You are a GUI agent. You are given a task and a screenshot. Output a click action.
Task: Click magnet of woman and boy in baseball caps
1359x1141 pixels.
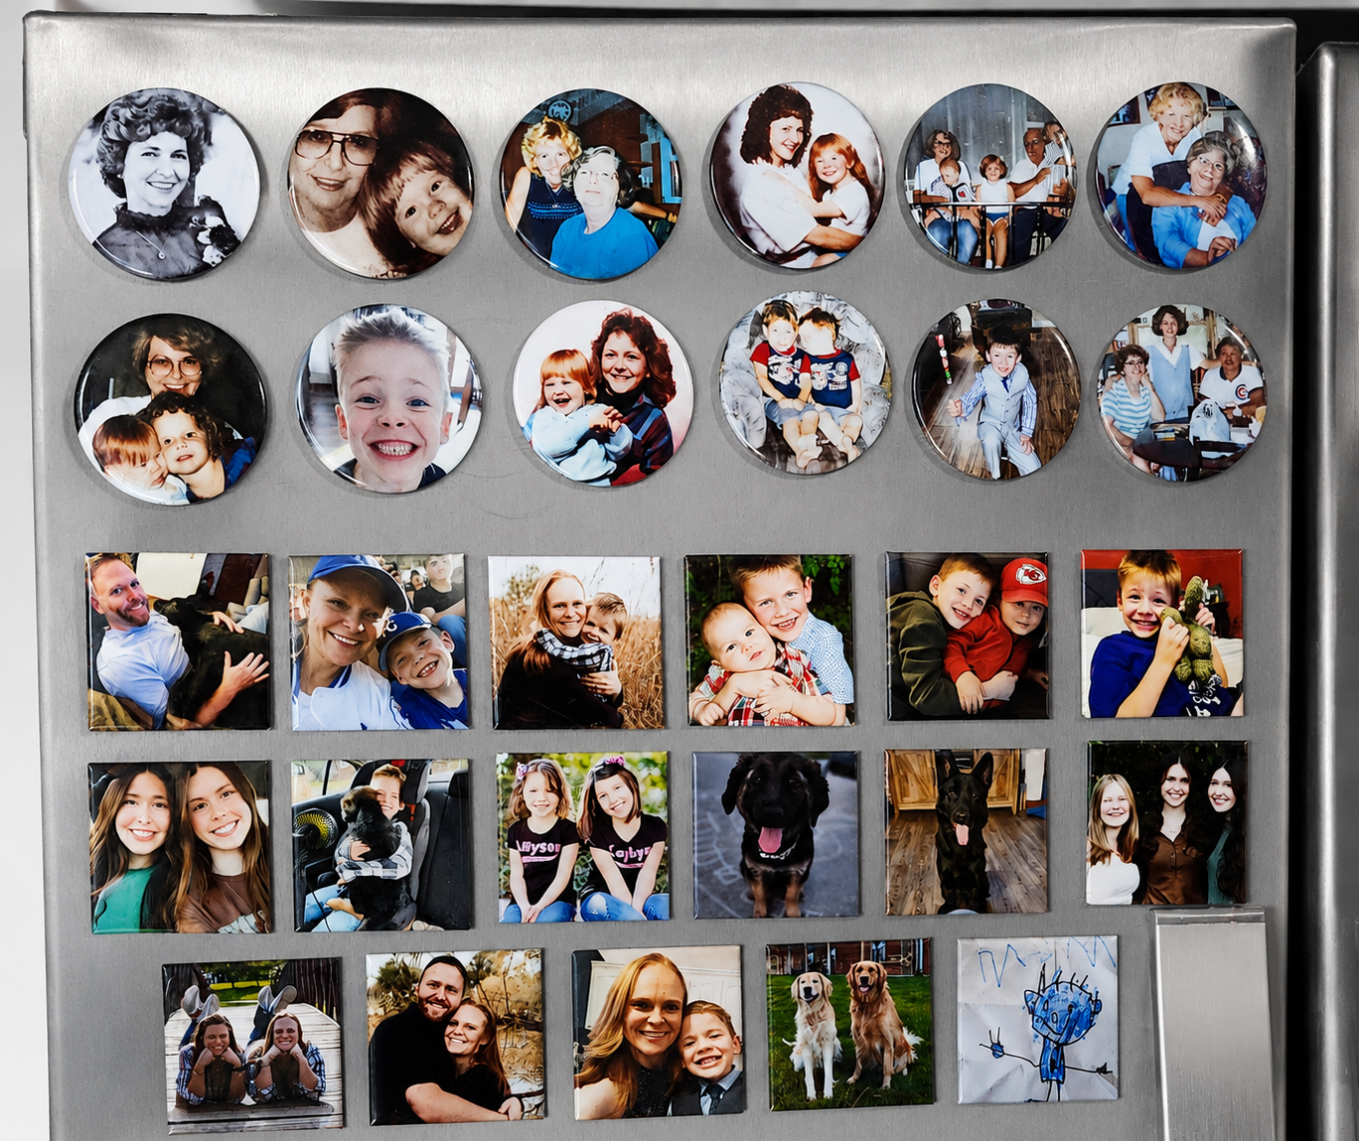(x=378, y=642)
